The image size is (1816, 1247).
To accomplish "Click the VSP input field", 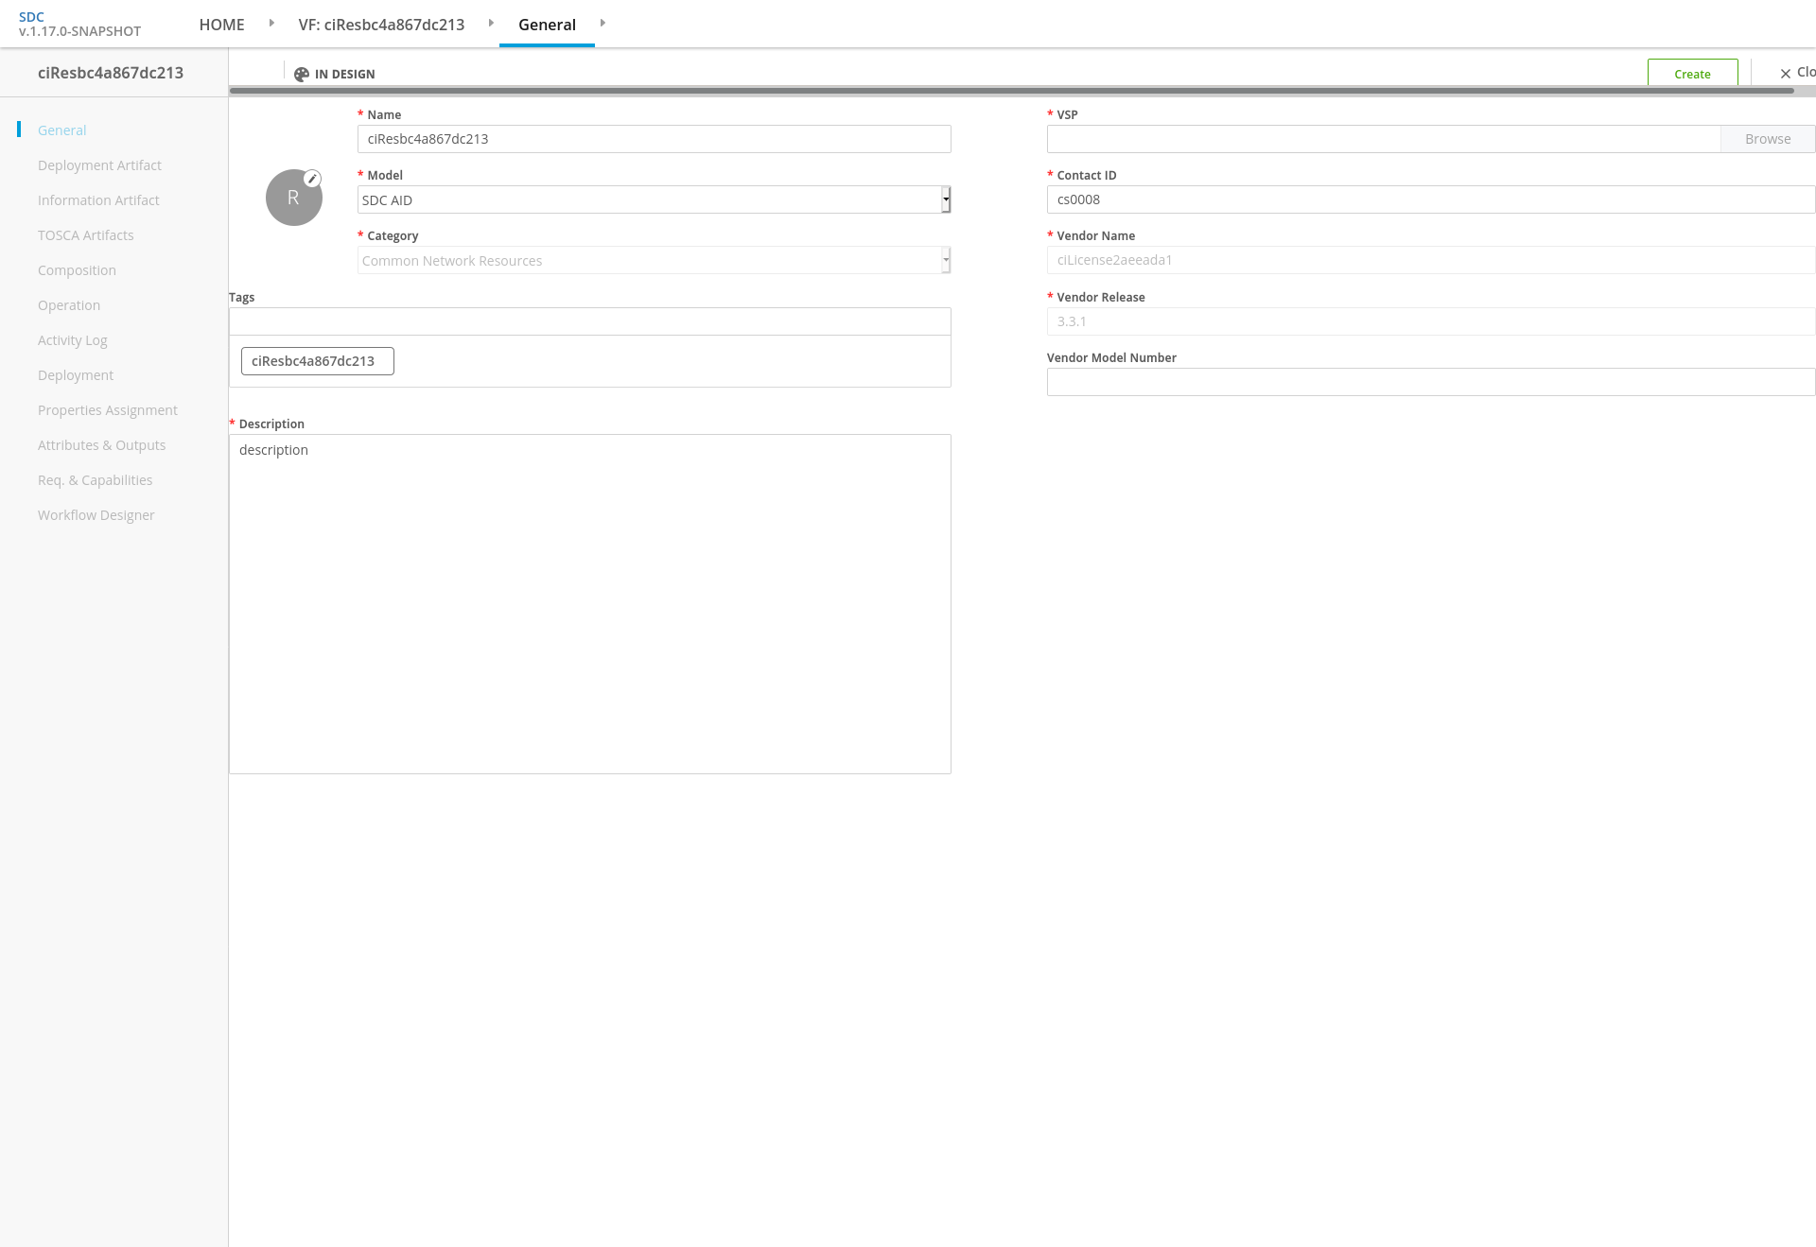I will coord(1383,139).
